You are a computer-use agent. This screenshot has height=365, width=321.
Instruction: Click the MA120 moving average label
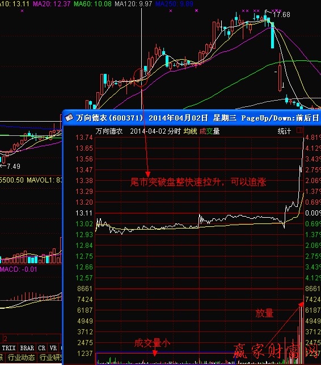point(133,4)
